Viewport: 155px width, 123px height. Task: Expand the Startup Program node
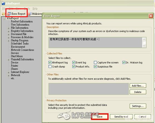9,41
